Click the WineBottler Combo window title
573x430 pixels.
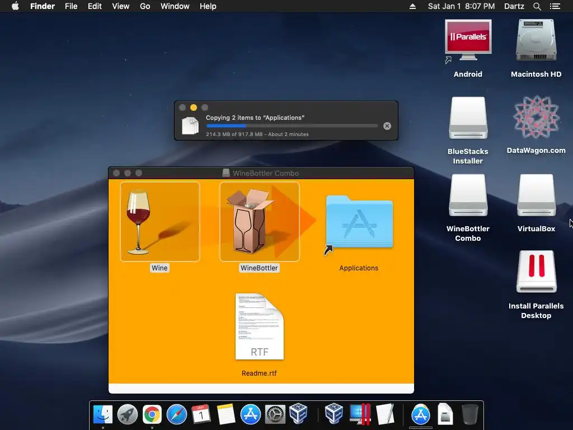pos(266,174)
